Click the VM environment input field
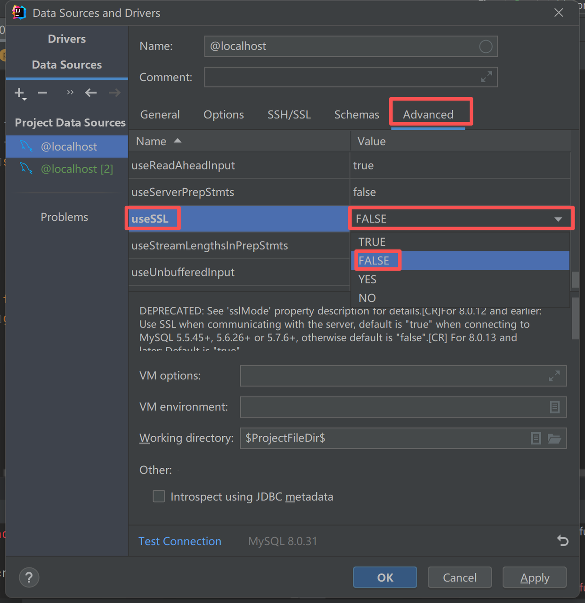The image size is (585, 603). 403,407
